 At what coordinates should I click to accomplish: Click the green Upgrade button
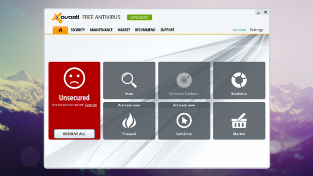[x=140, y=17]
